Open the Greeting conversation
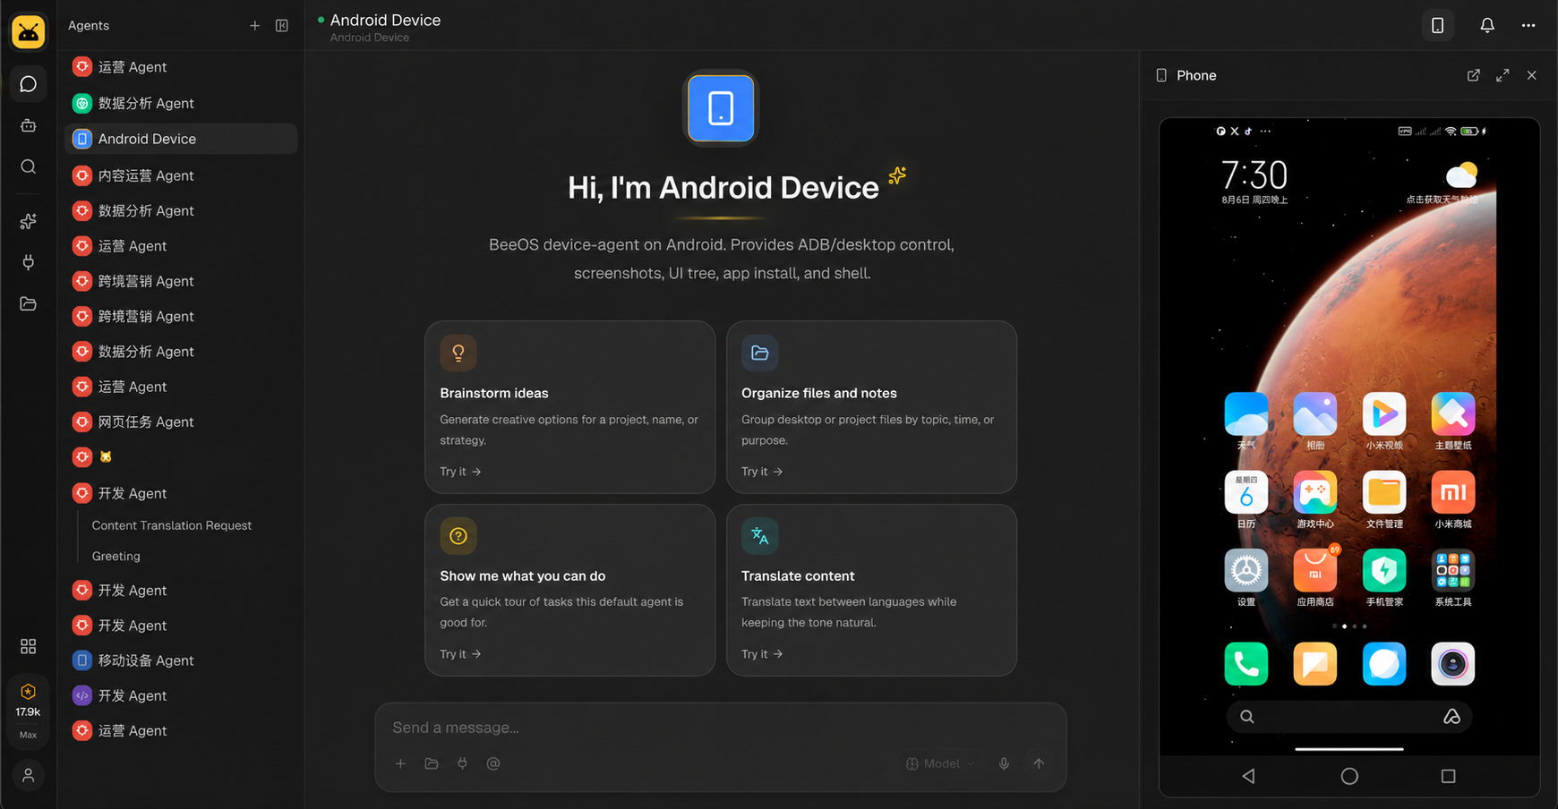 click(x=116, y=556)
